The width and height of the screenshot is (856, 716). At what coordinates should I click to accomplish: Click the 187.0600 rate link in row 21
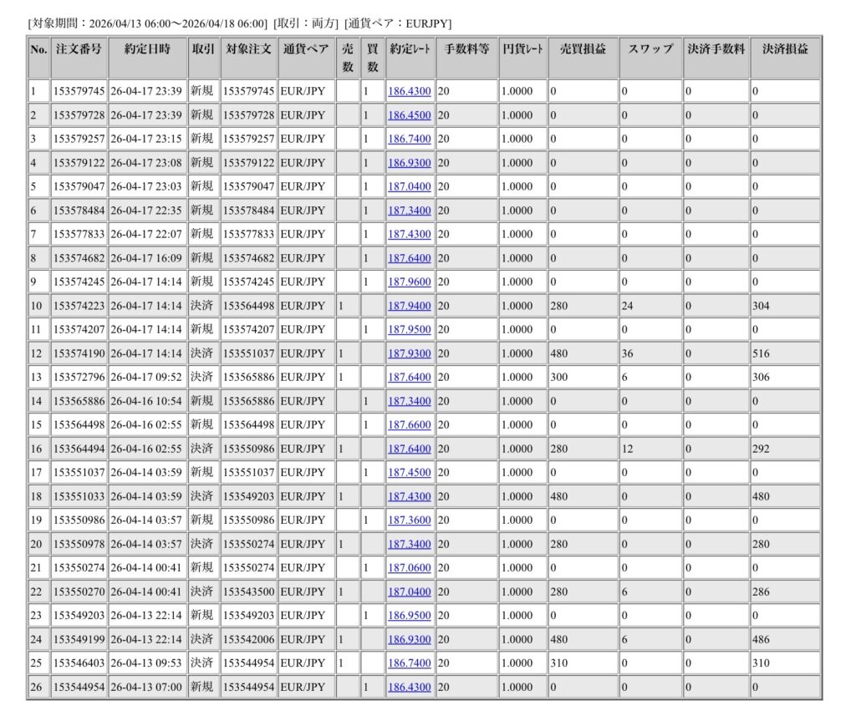click(x=410, y=567)
